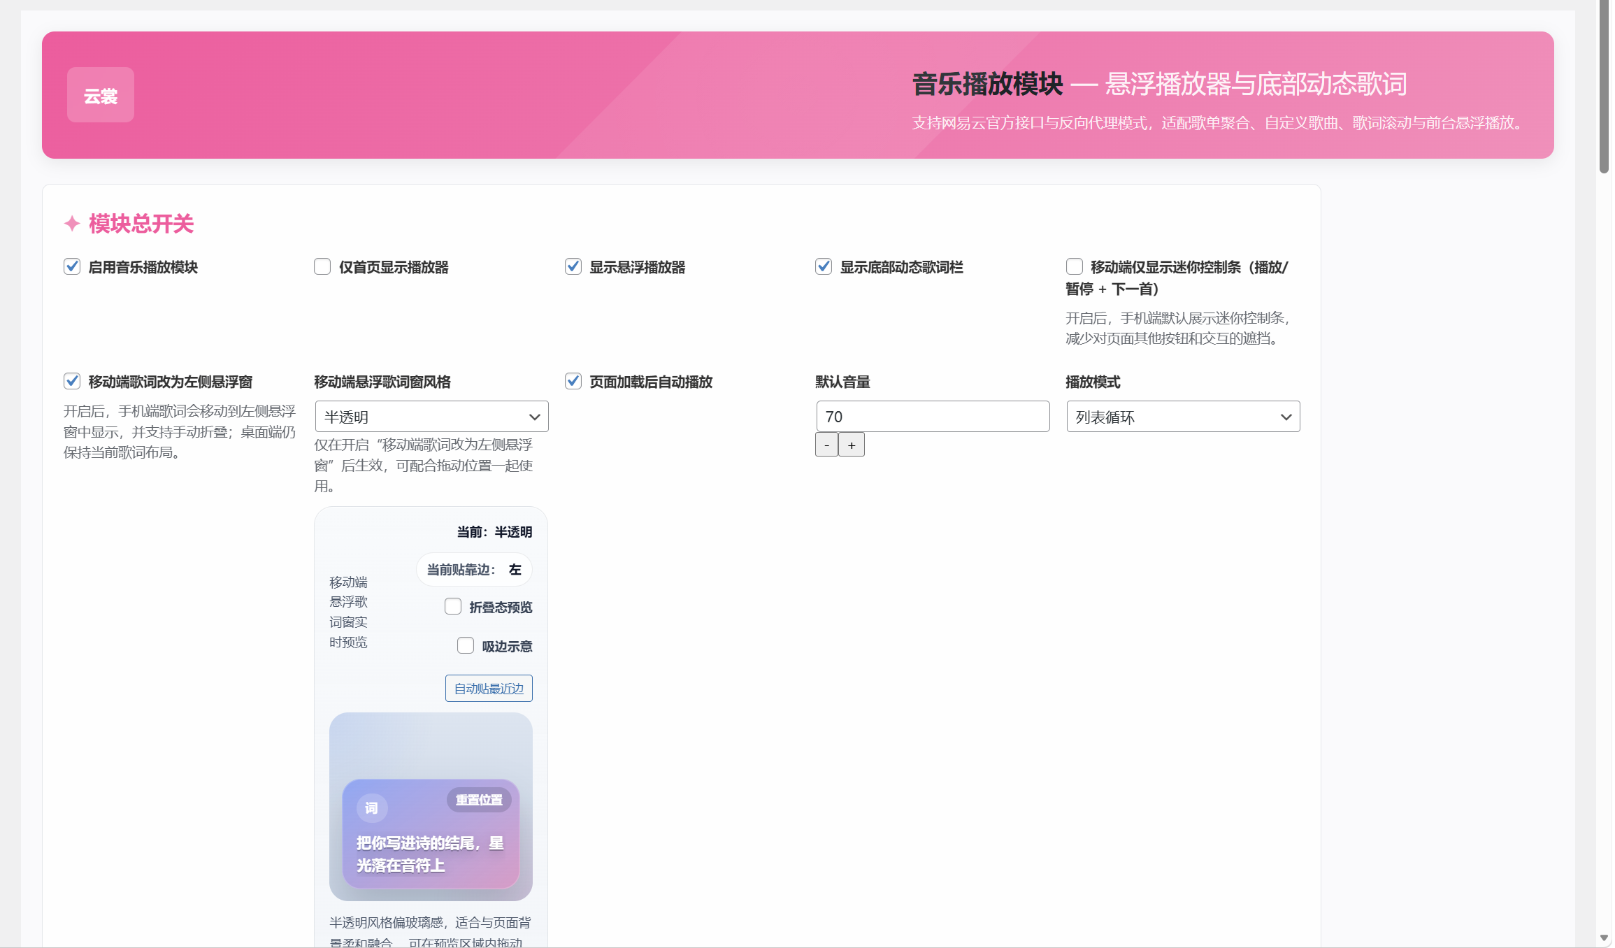Click the floating lyric preview card

point(431,834)
